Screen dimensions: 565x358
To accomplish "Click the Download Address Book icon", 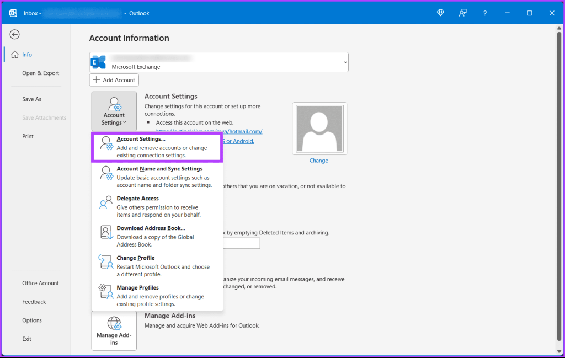I will [106, 232].
